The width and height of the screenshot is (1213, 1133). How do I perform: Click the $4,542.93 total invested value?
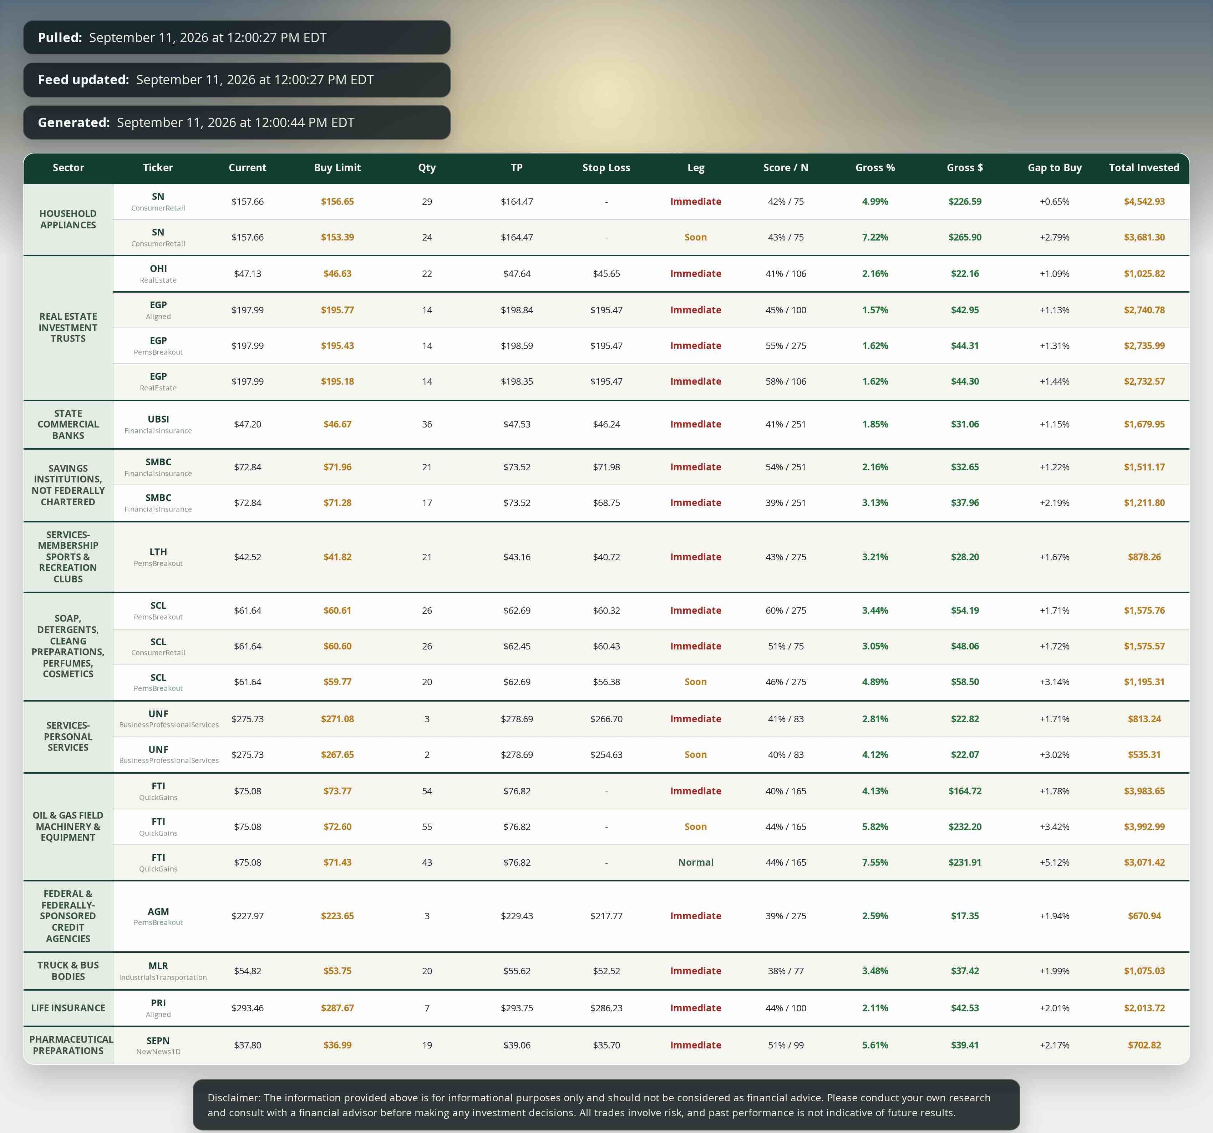point(1144,202)
